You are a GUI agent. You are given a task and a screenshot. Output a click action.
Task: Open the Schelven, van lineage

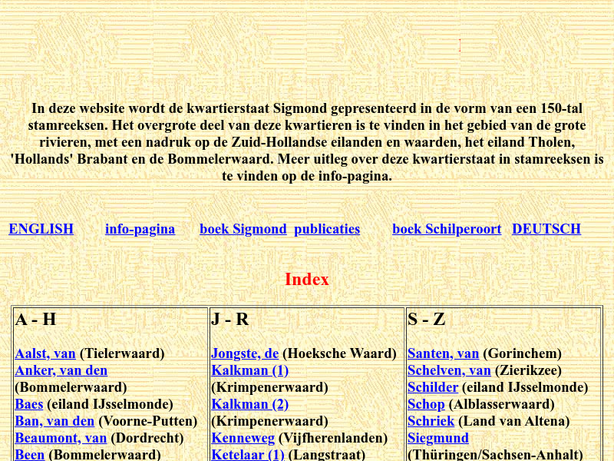(x=450, y=370)
